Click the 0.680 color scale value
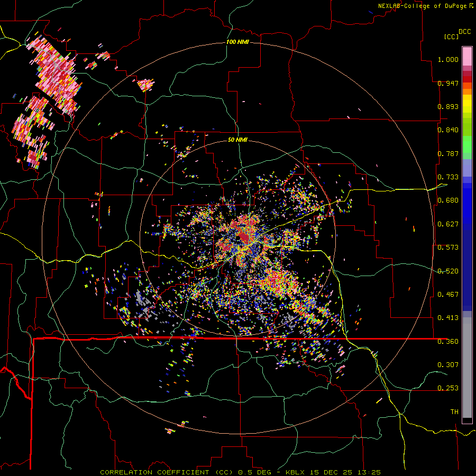The image size is (476, 476). point(448,200)
